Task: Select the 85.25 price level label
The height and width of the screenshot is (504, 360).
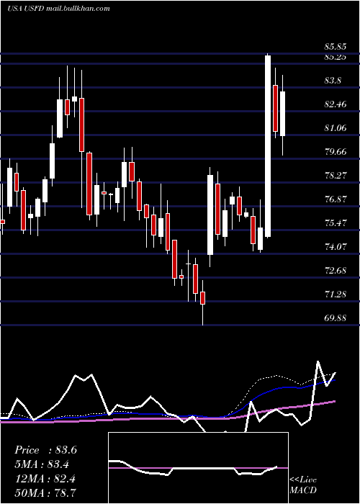Action: tap(336, 57)
